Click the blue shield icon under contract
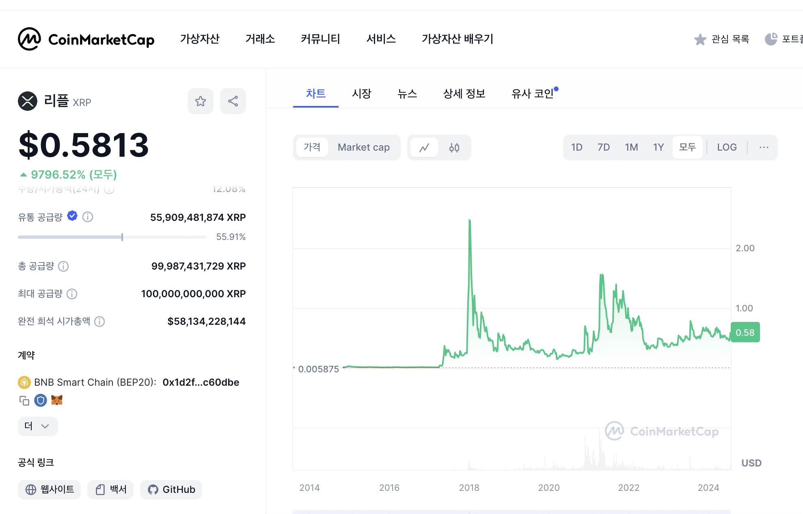Viewport: 803px width, 514px height. pos(41,401)
